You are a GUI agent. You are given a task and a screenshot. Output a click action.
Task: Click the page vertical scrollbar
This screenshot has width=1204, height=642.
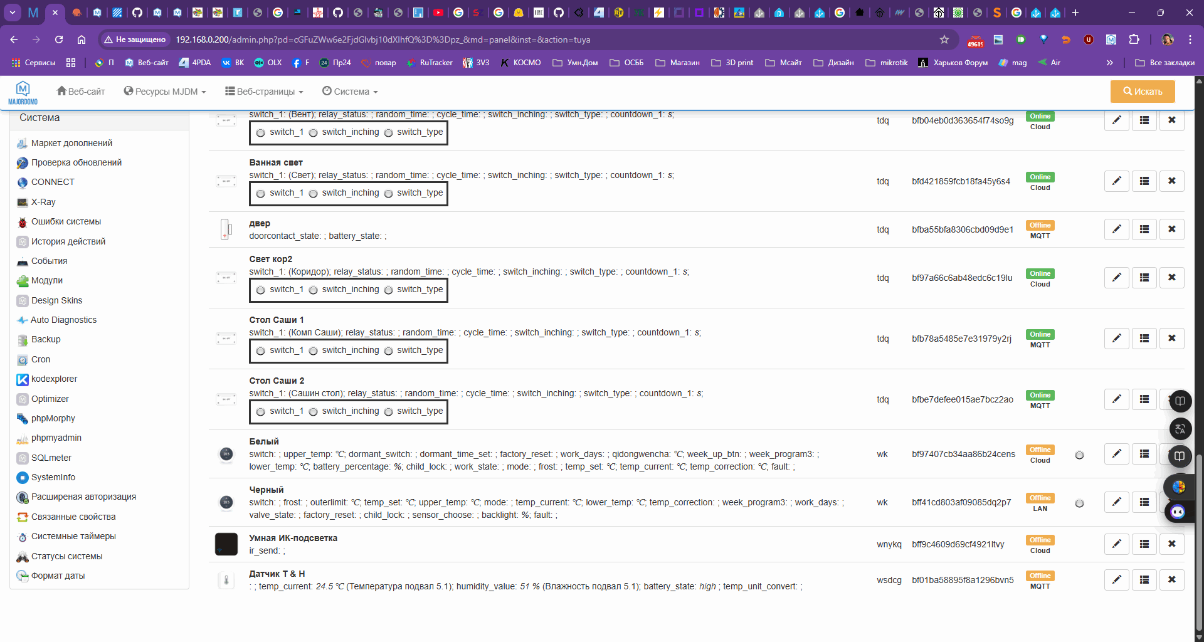pos(1199,539)
